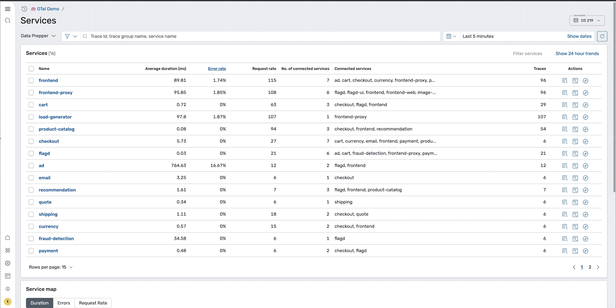Check the frontend-proxy service checkbox

point(31,93)
